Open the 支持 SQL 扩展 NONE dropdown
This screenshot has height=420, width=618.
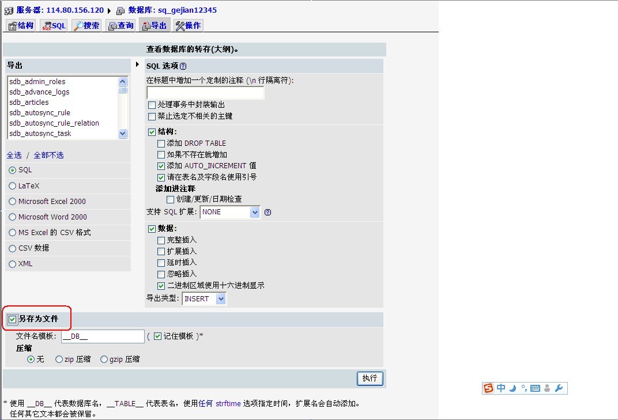click(x=230, y=213)
